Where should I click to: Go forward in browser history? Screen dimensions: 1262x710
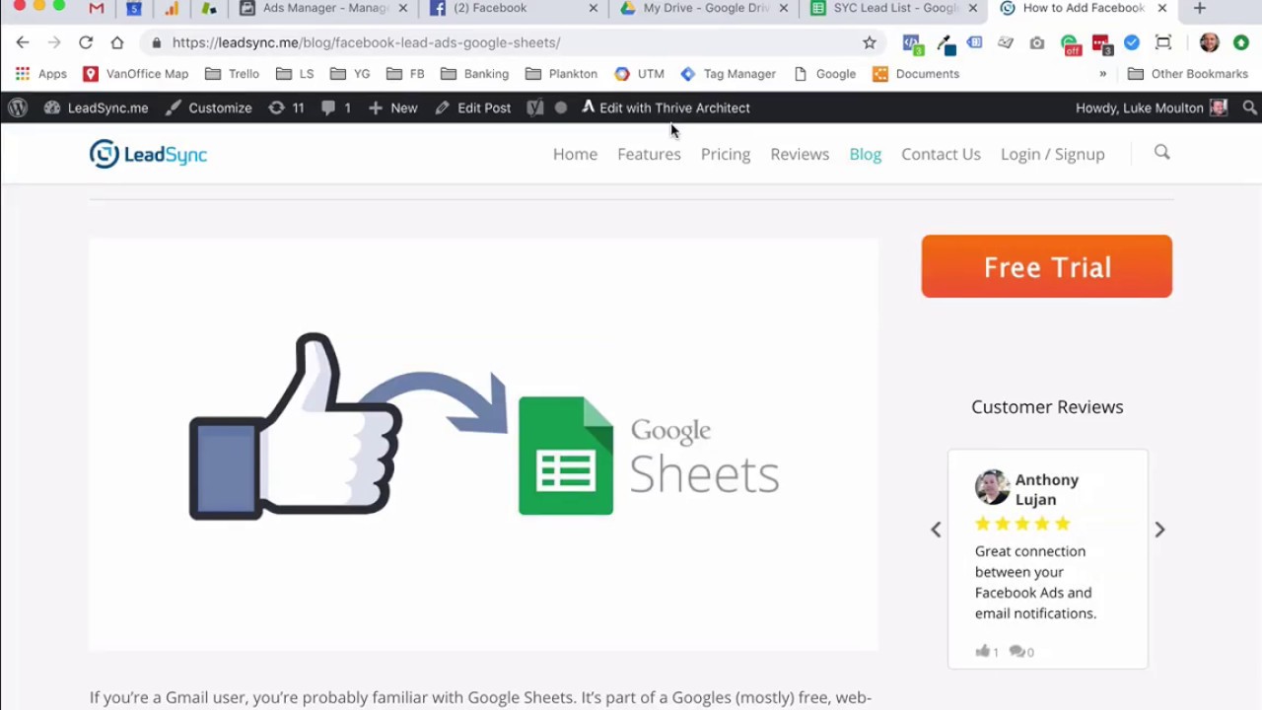pyautogui.click(x=54, y=42)
